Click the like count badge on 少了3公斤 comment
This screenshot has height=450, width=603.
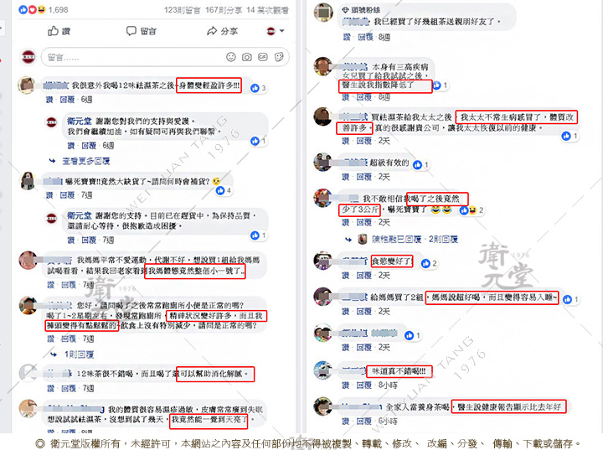click(x=472, y=210)
